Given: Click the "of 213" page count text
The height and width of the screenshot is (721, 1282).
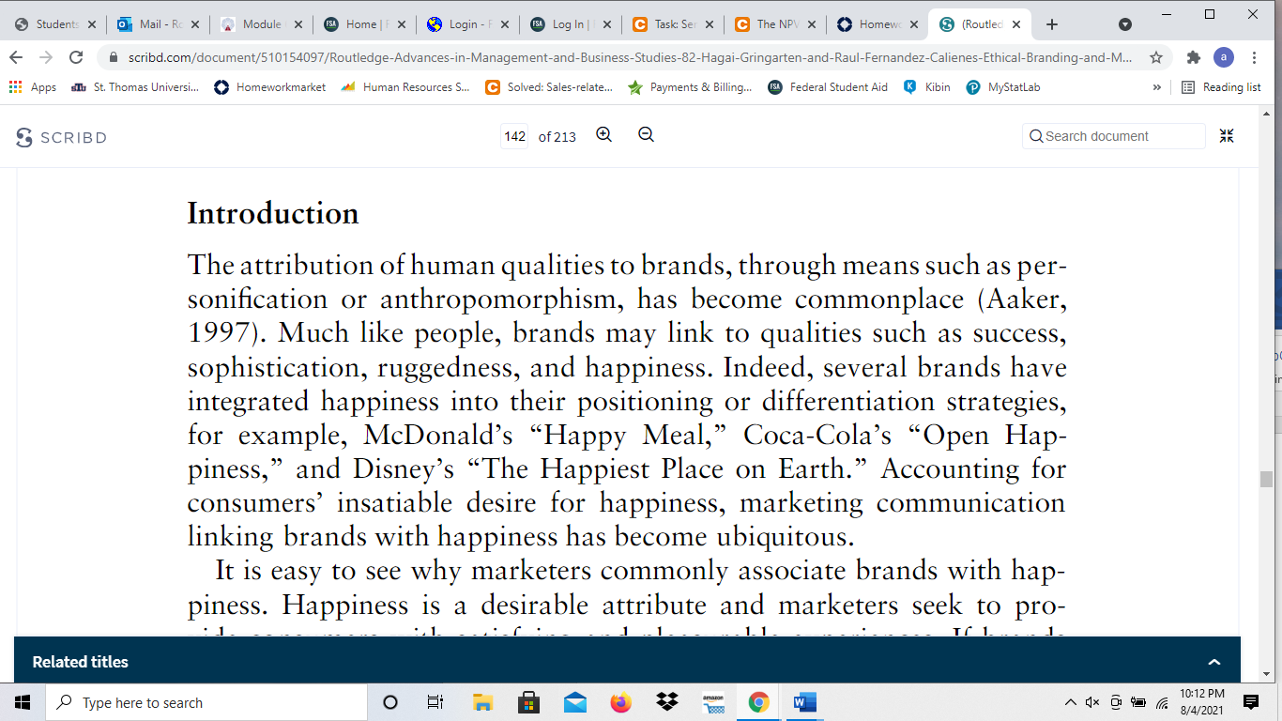Looking at the screenshot, I should [557, 136].
